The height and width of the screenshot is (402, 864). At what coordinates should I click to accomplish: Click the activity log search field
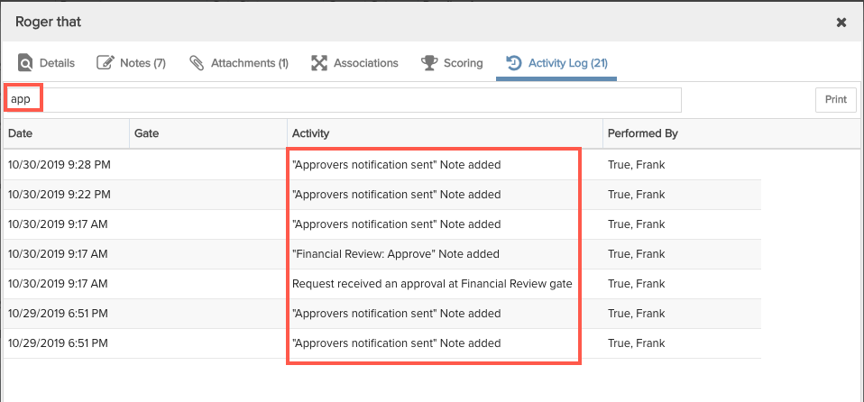click(x=343, y=100)
